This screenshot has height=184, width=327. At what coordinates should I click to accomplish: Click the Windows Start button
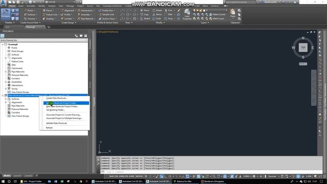[3, 181]
